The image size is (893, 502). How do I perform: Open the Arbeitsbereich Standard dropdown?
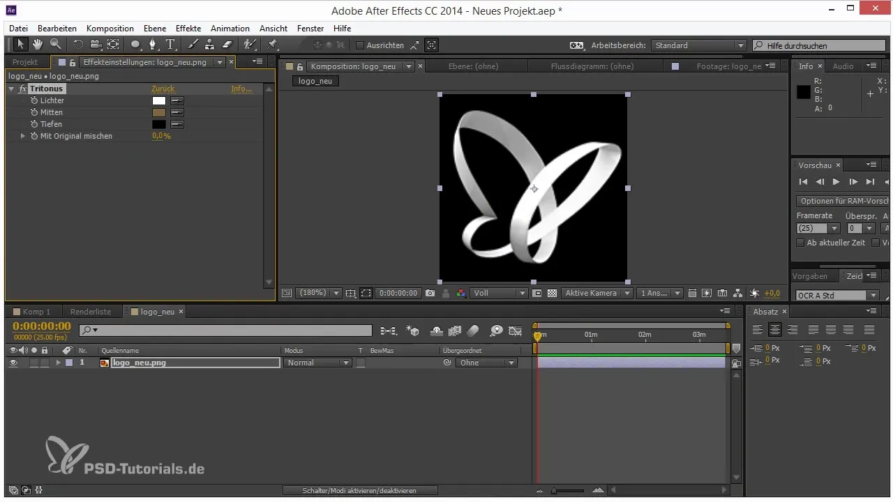(x=699, y=45)
